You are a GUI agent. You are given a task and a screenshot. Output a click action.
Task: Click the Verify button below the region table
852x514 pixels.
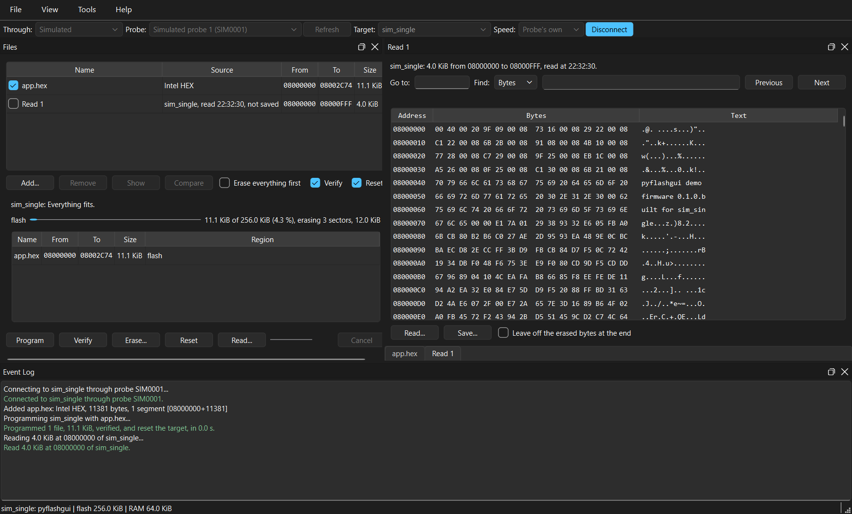[x=83, y=341]
